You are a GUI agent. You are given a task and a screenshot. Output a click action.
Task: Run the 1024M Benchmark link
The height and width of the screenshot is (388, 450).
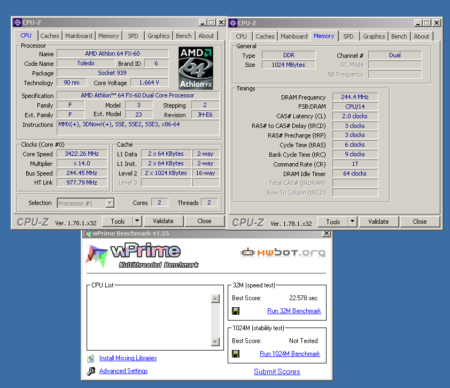(x=290, y=354)
